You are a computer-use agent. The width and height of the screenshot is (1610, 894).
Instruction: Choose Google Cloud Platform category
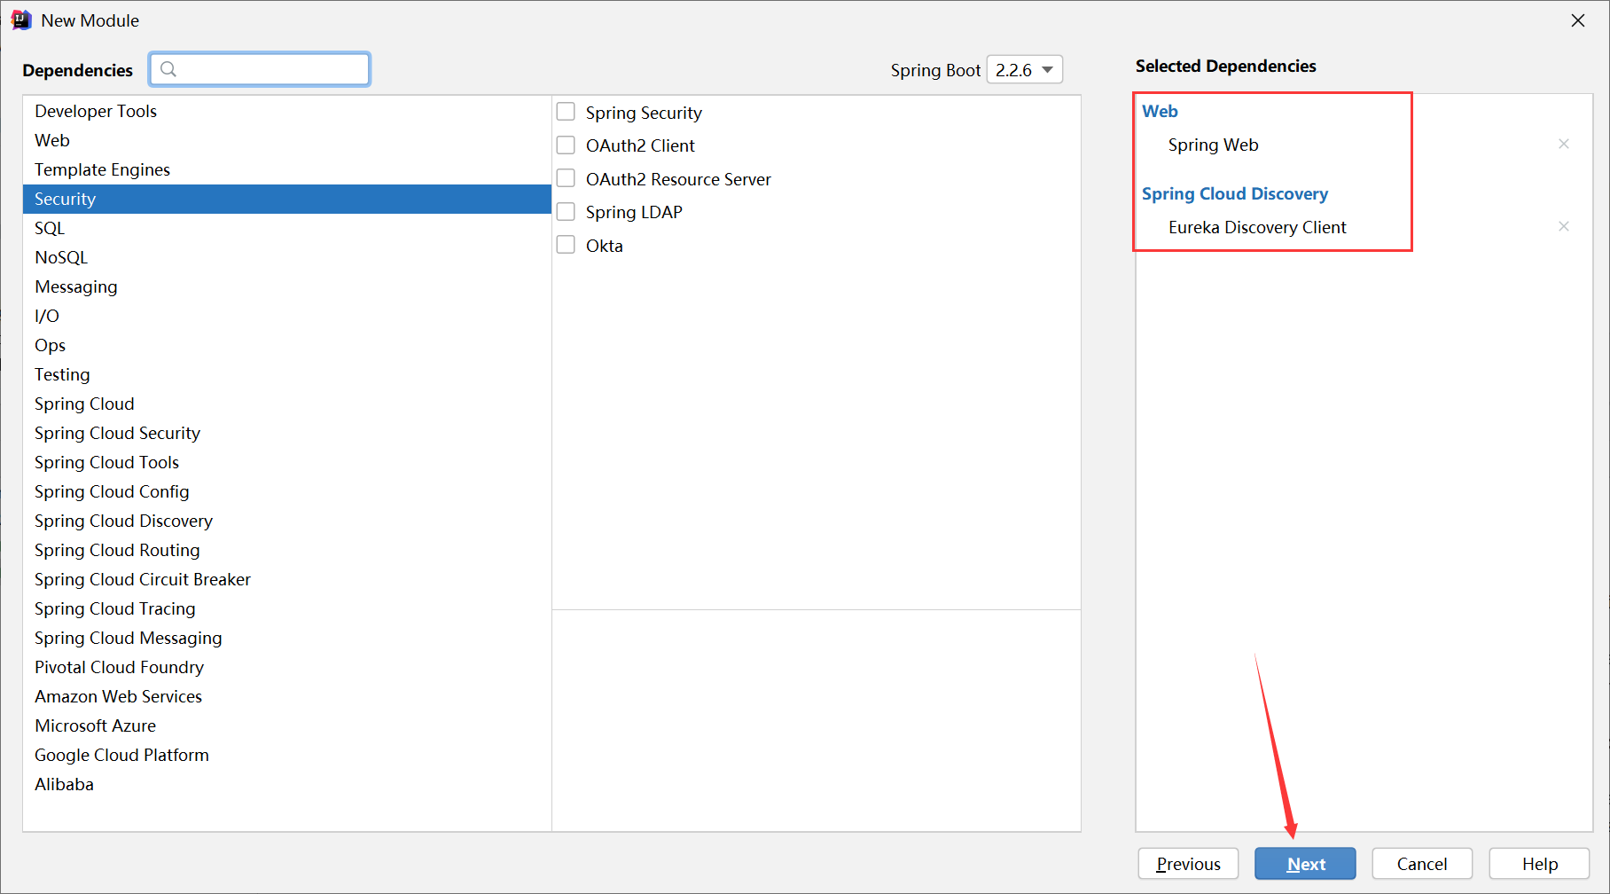click(x=287, y=755)
